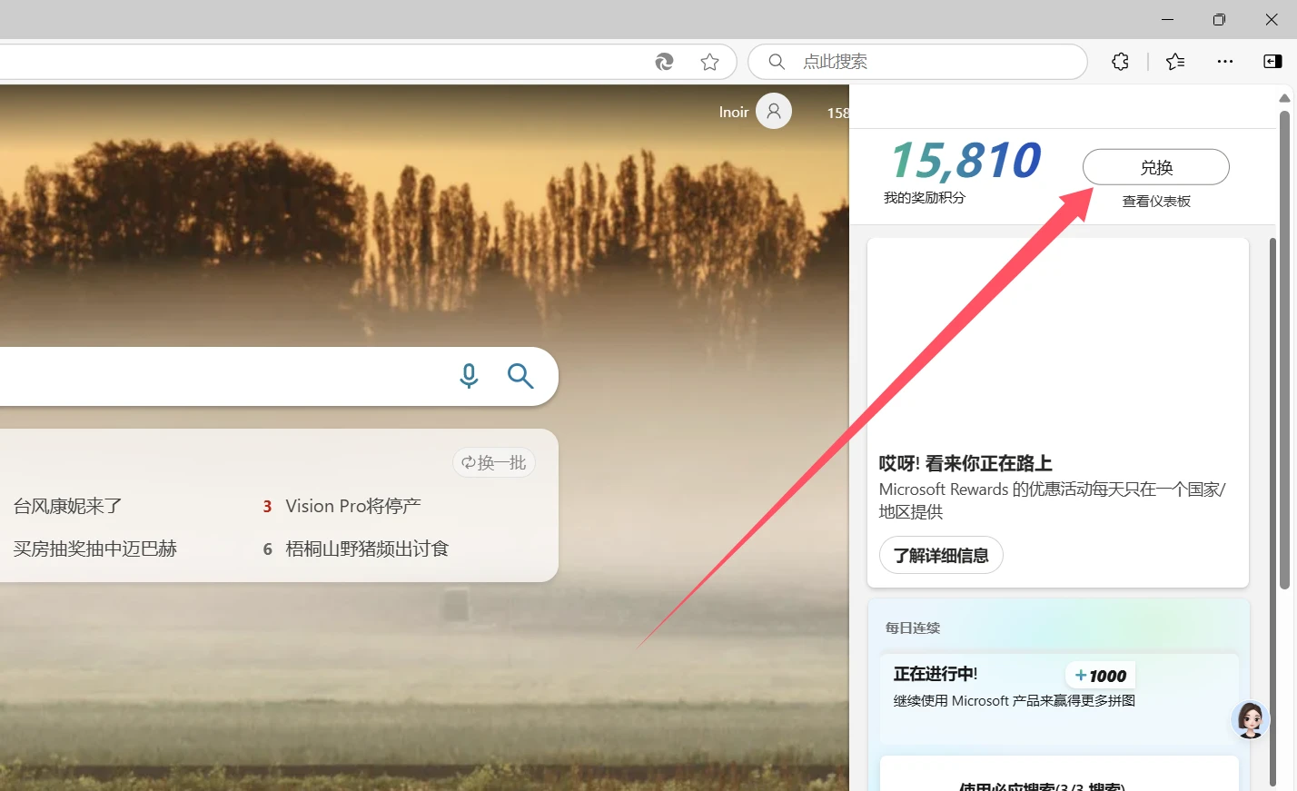Click the magnifier search button in Bing
This screenshot has height=791, width=1297.
click(x=520, y=376)
